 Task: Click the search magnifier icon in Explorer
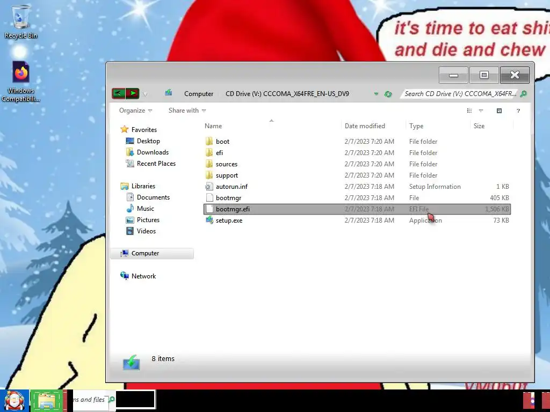523,94
